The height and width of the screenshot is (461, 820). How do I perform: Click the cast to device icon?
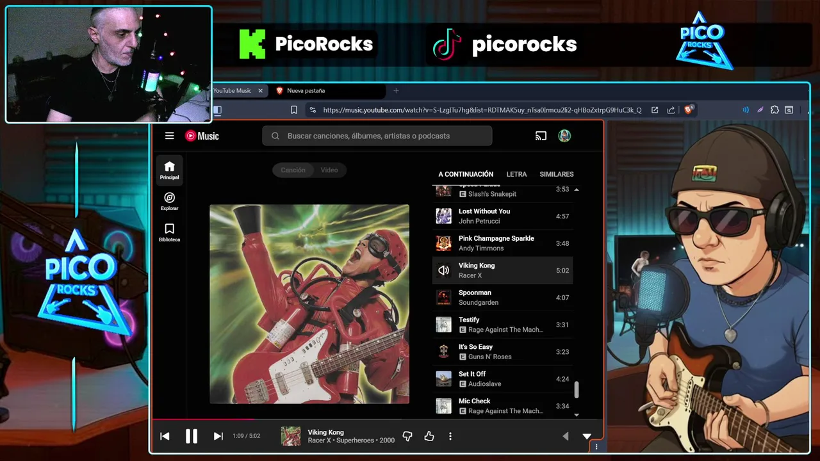click(x=541, y=136)
